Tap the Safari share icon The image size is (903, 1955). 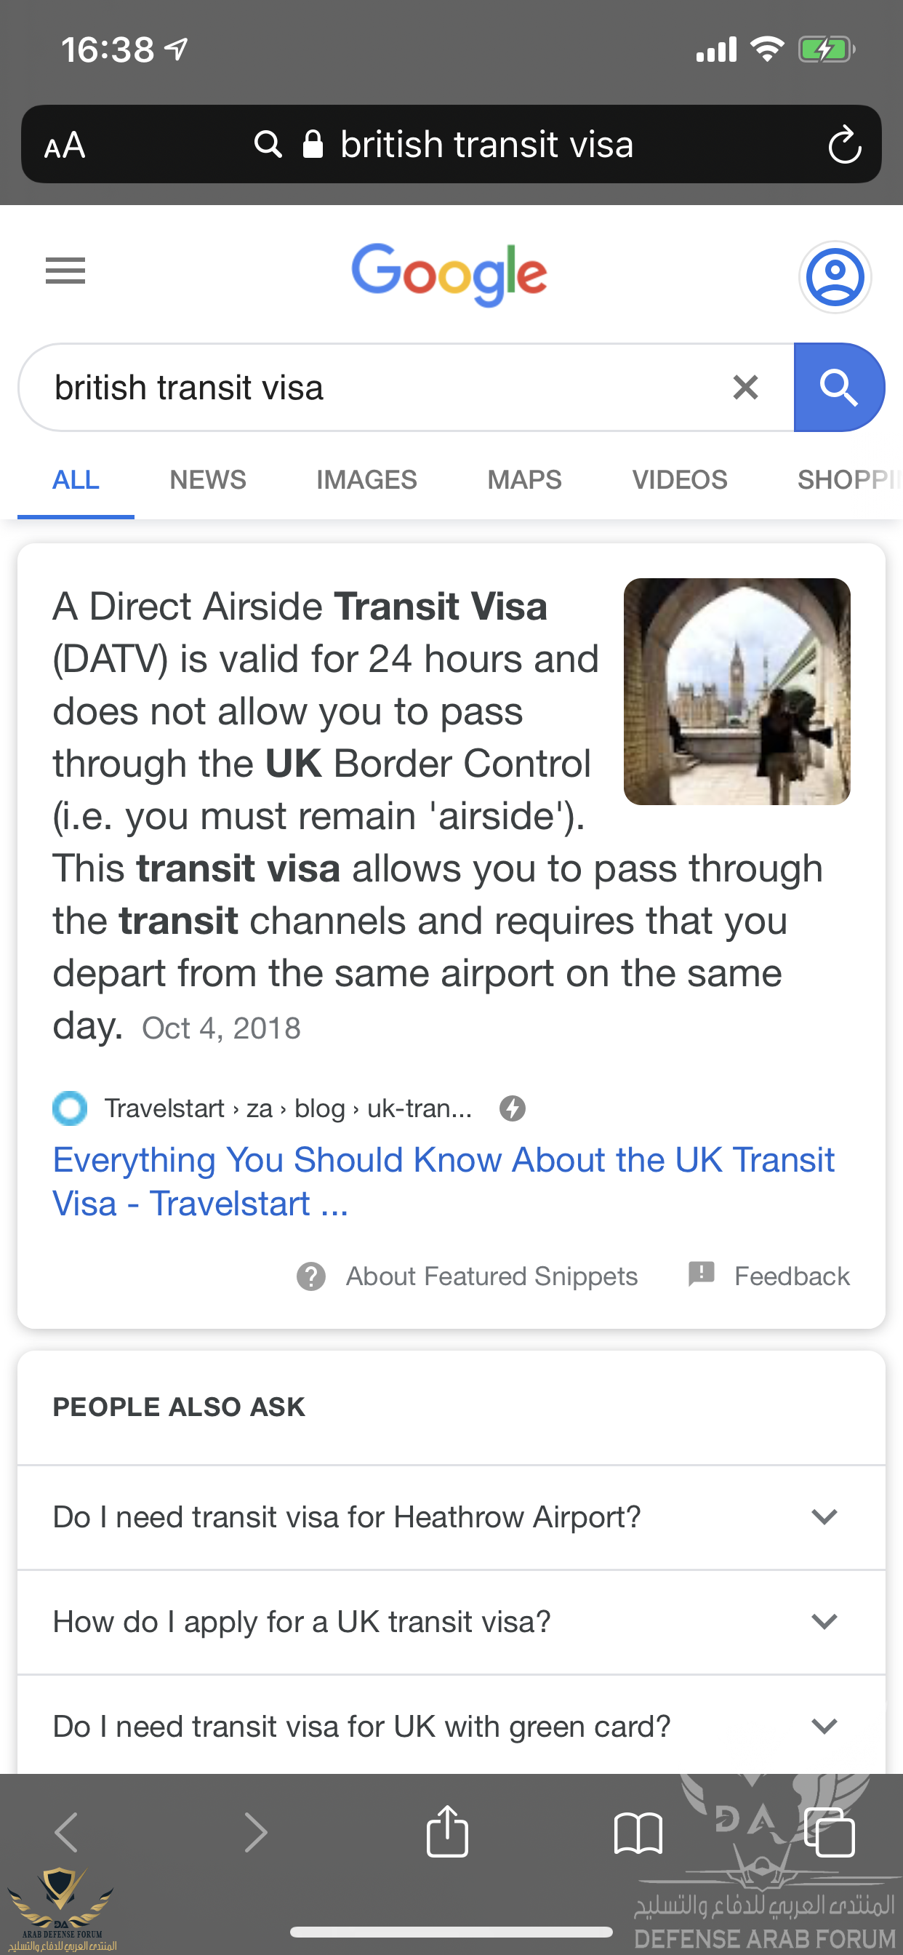(x=447, y=1831)
